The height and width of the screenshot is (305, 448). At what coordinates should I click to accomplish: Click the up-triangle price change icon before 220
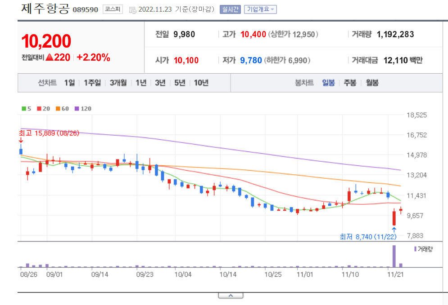pos(50,57)
